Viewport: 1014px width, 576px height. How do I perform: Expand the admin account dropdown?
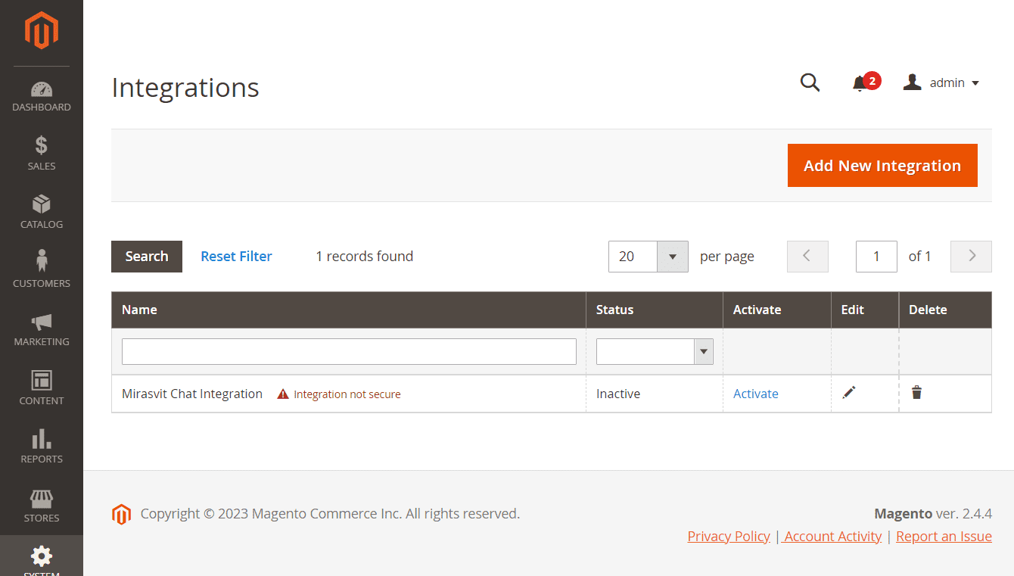[x=941, y=83]
